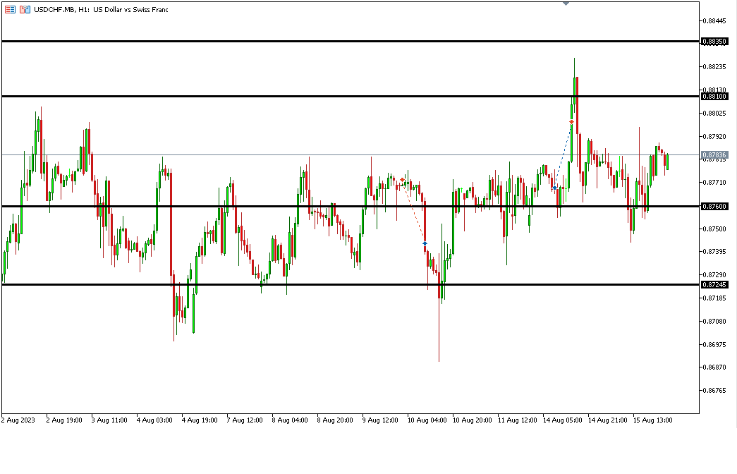The image size is (737, 474).
Task: Click price scale value 0.87185
Action: coord(714,298)
